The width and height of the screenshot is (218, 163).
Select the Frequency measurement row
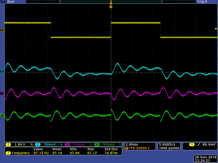pyautogui.click(x=63, y=153)
